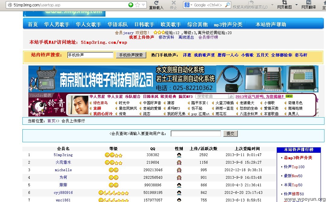Open the 日韩歌手 navigation item
The image size is (326, 202).
pyautogui.click(x=144, y=24)
